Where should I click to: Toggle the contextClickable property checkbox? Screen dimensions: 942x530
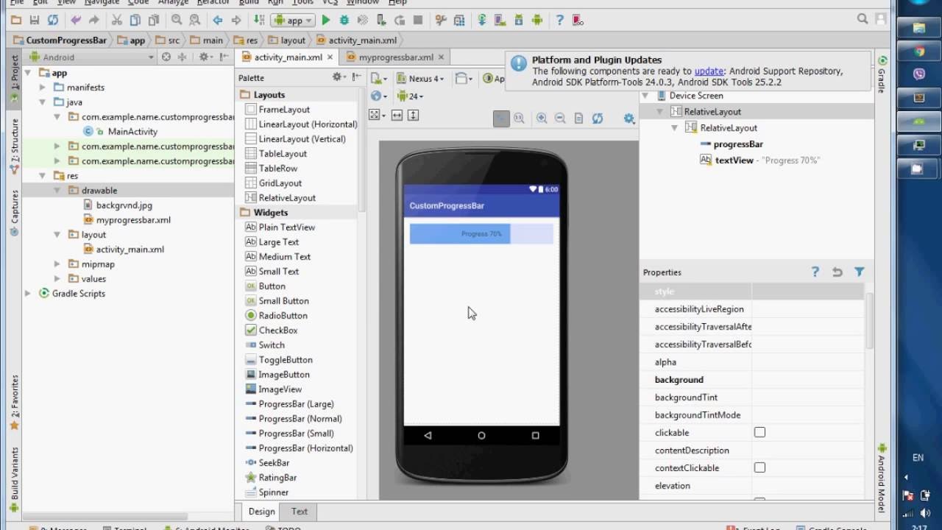click(759, 467)
